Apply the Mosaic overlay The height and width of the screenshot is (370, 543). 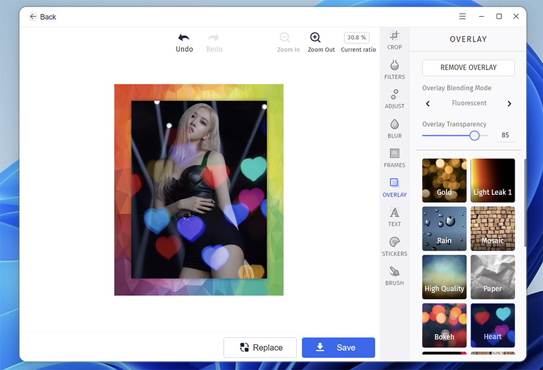[x=492, y=229]
